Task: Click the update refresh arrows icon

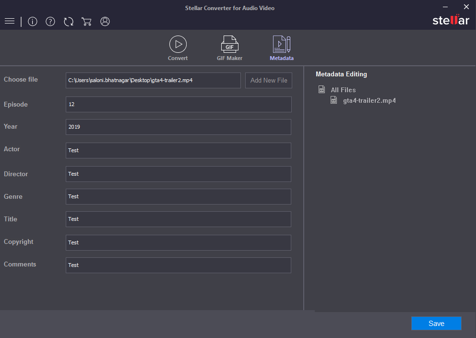Action: coord(69,22)
